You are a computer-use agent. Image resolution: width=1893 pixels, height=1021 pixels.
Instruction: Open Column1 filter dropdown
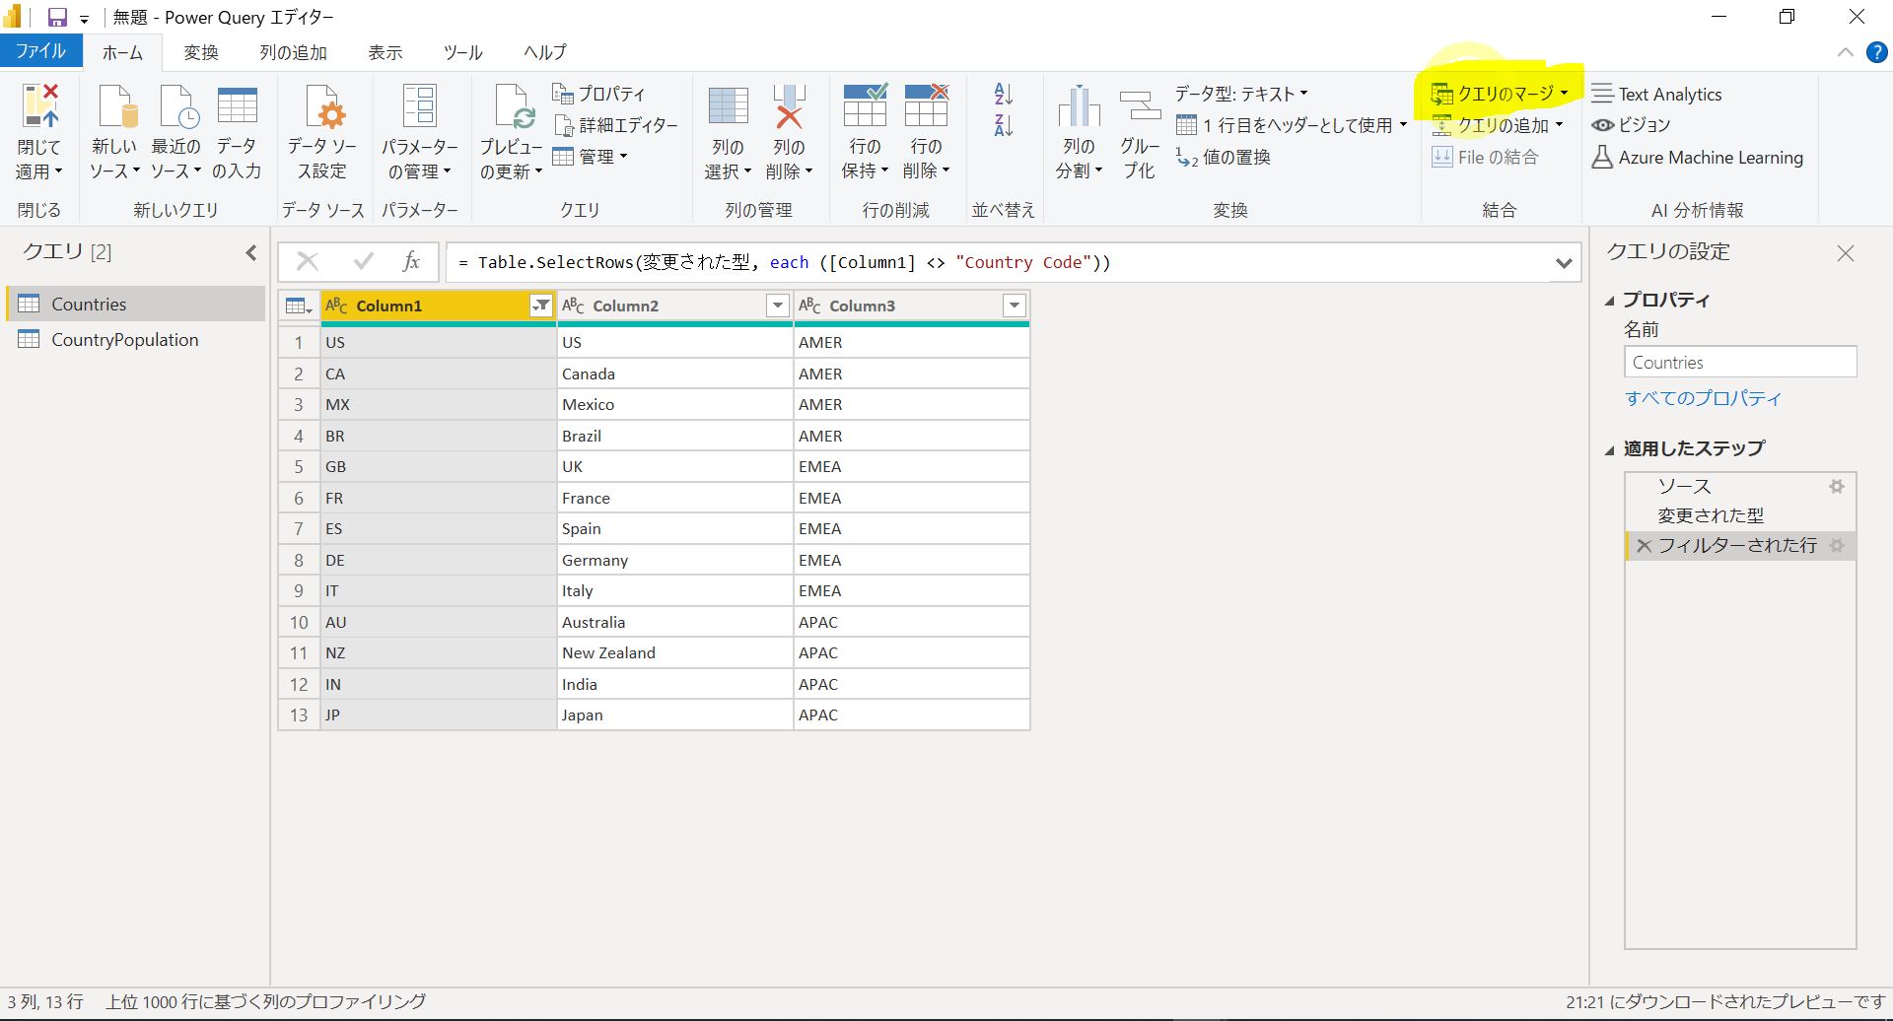click(x=541, y=306)
